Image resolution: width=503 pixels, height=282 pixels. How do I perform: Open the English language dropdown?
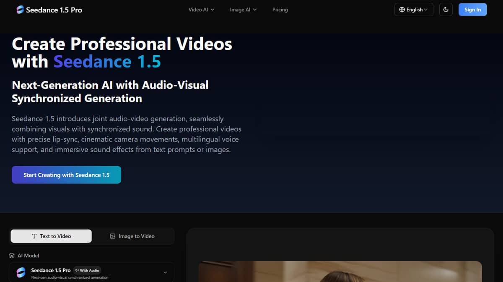(x=414, y=10)
